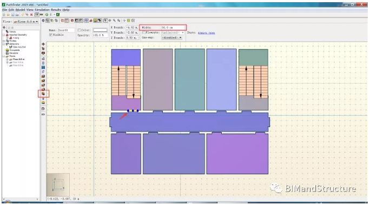Viewport: 370px width, 205px height.
Task: Open the One-way disabled dropdown
Action: tap(172, 37)
